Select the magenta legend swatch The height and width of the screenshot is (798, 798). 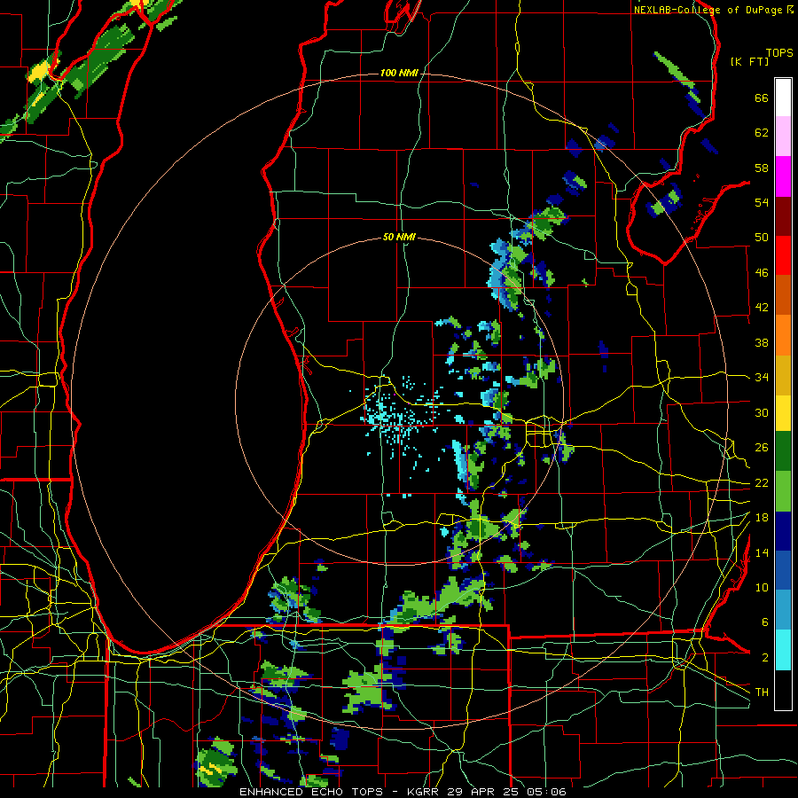783,176
